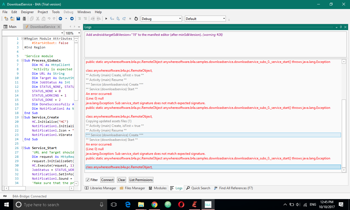Open the Edit menu
The image size is (350, 210).
coord(14,12)
